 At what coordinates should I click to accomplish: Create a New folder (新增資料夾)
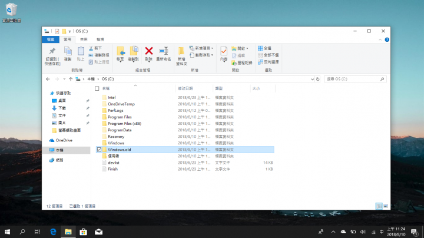click(181, 56)
